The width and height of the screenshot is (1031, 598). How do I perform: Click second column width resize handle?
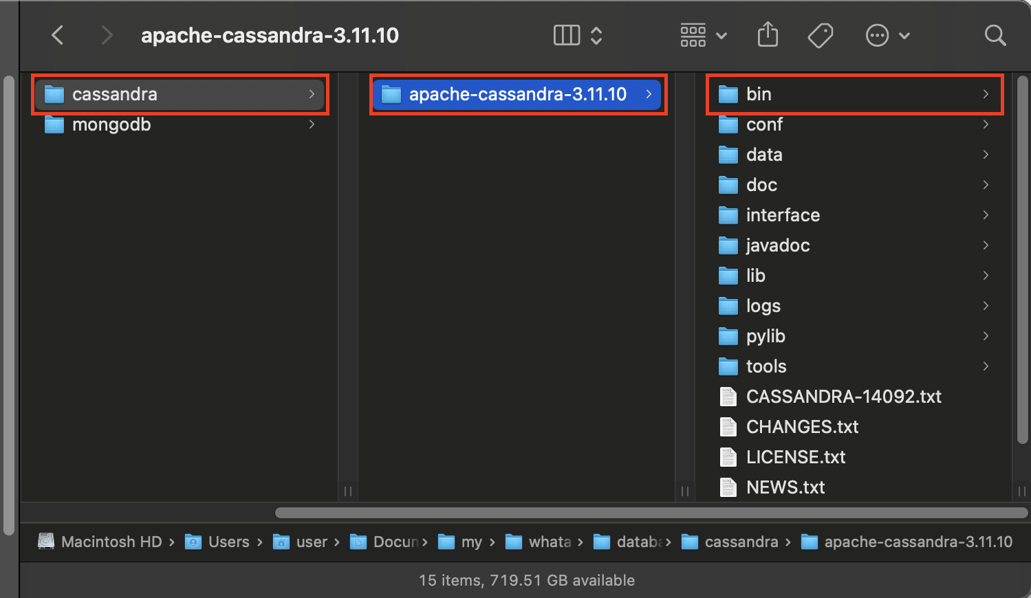[685, 491]
